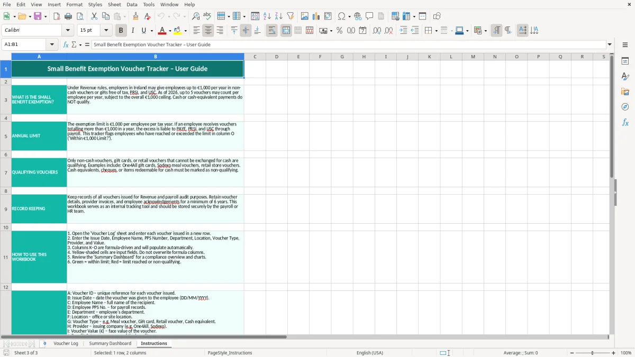Open the Function Wizard next to the cell reference
The width and height of the screenshot is (635, 357).
pos(66,44)
